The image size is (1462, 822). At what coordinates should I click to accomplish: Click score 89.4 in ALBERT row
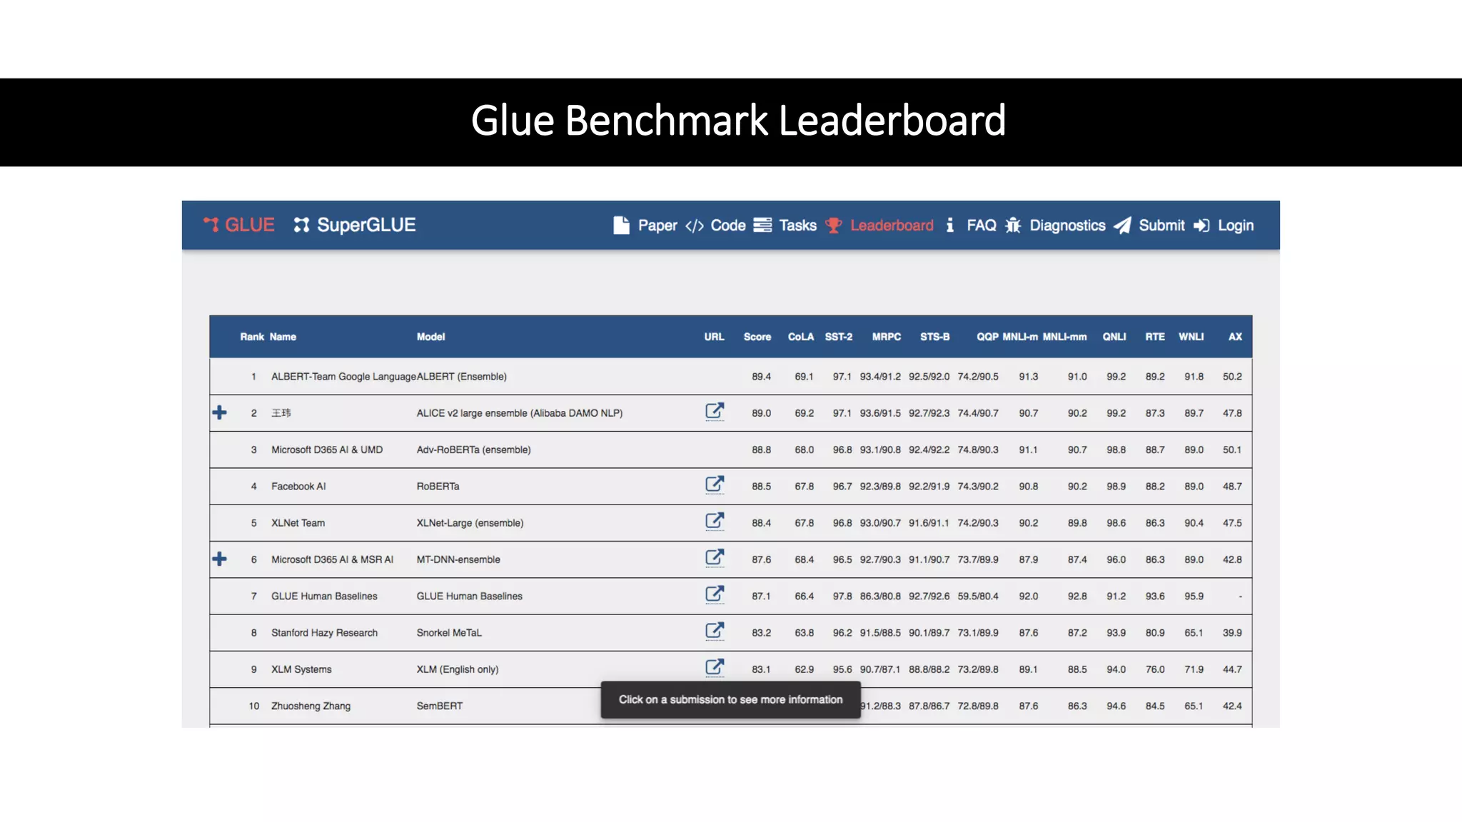(x=761, y=377)
